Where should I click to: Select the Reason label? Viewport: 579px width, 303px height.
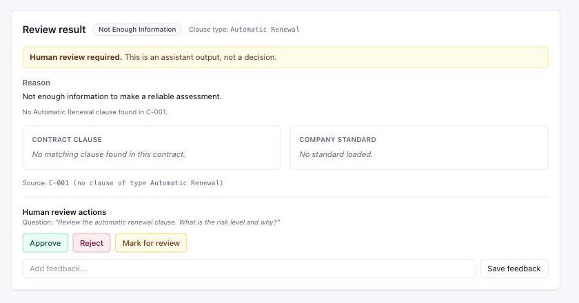(36, 83)
